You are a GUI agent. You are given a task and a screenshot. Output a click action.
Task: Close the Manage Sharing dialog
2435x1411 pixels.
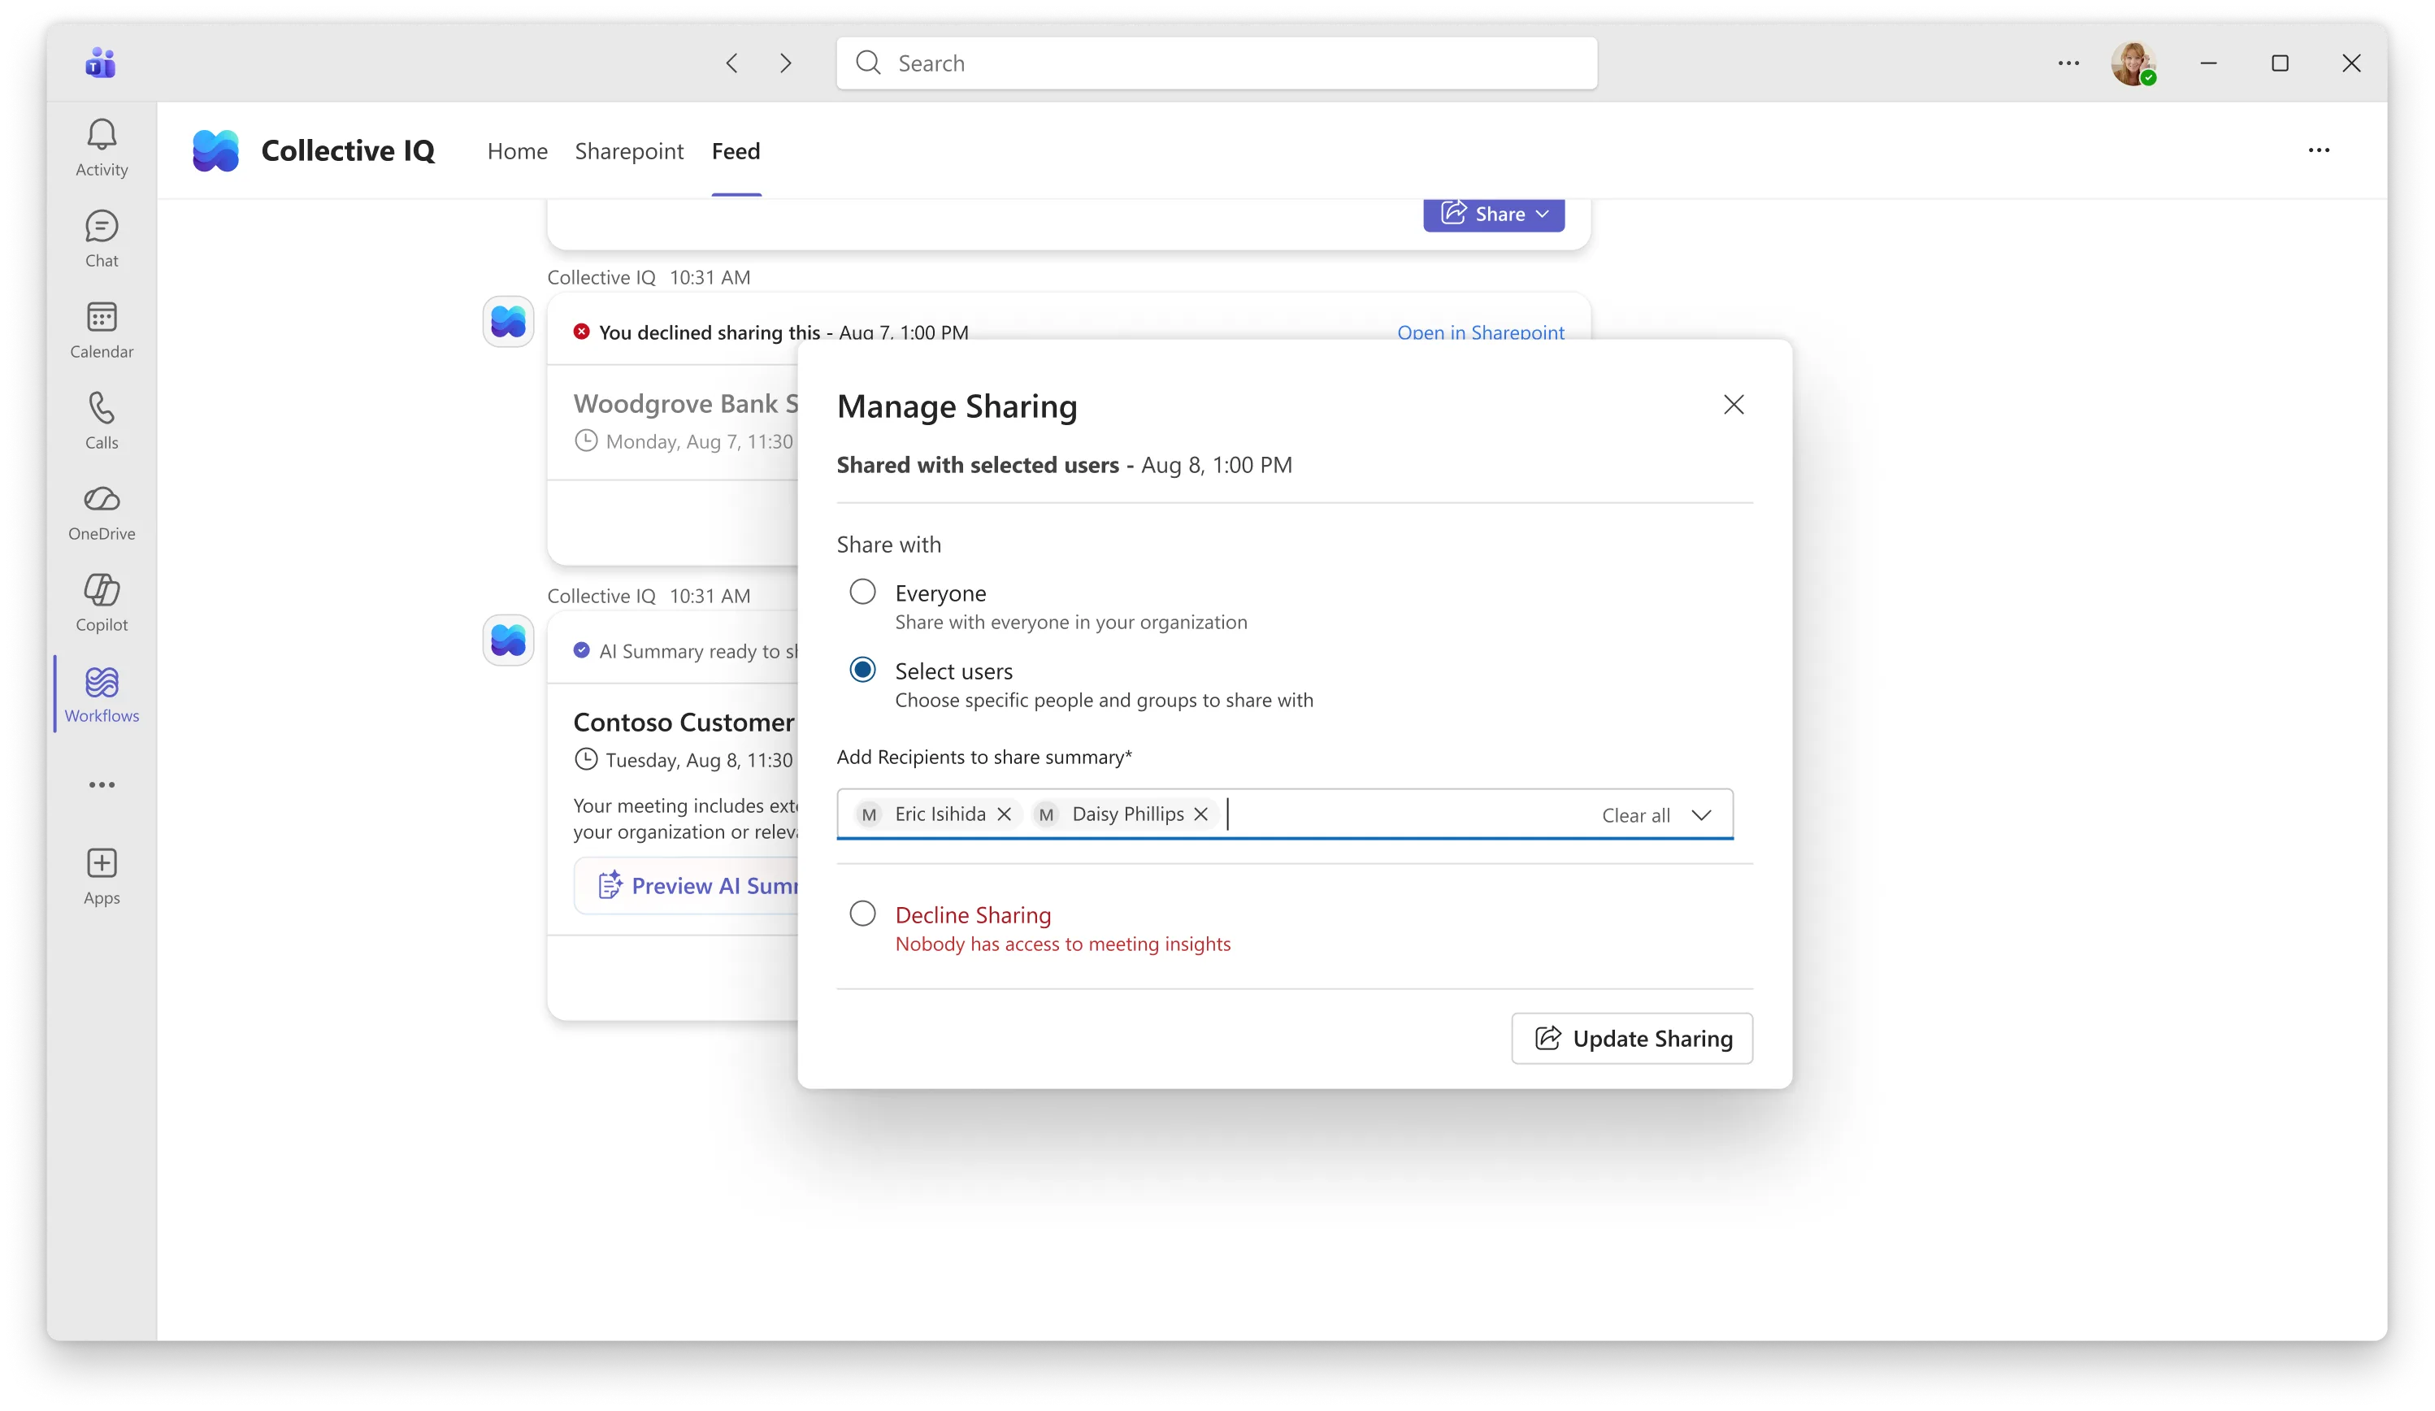(1734, 404)
